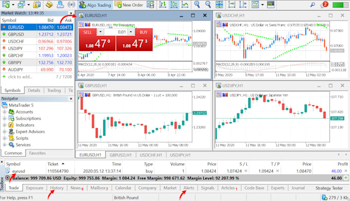Viewport: 350px width, 201px height.
Task: Zoom in on the chart
Action: (x=197, y=5)
